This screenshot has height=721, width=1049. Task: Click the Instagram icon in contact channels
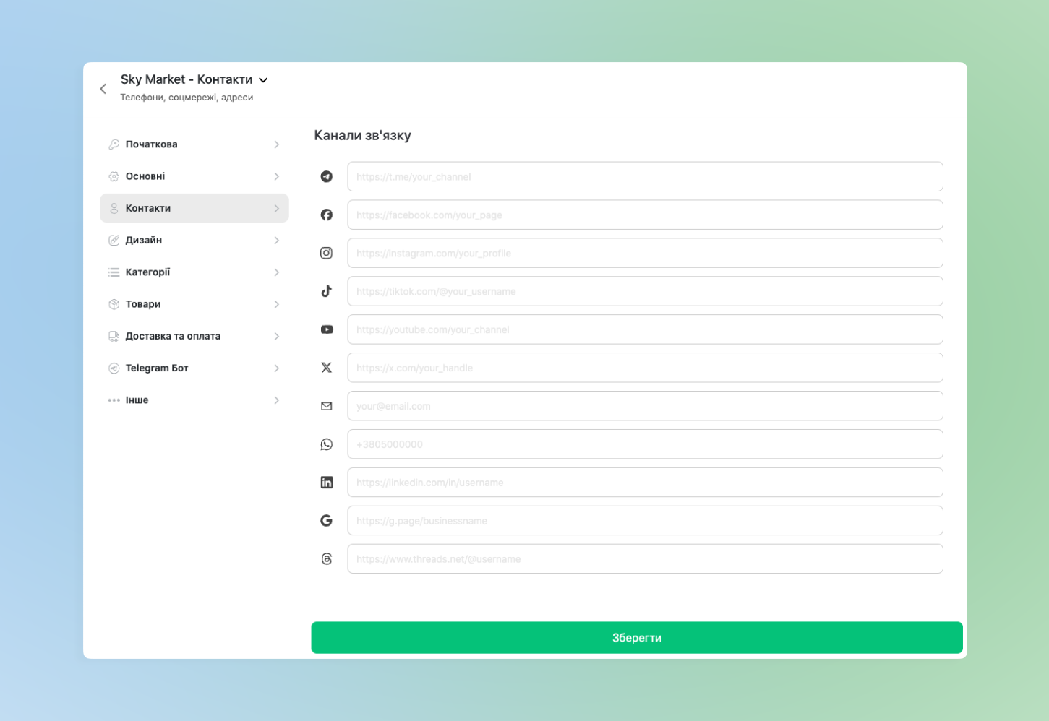coord(327,253)
